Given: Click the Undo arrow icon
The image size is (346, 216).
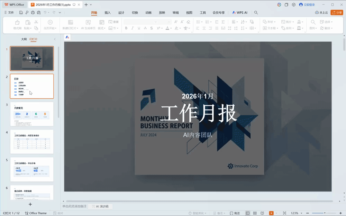Looking at the screenshot, I should [x=45, y=12].
